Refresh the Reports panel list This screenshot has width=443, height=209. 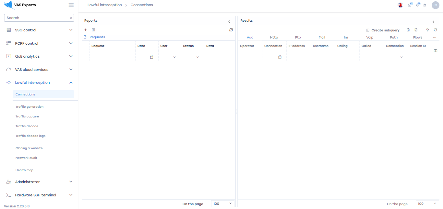point(231,30)
